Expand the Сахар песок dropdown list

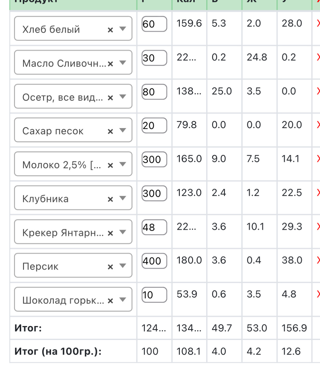tap(122, 130)
